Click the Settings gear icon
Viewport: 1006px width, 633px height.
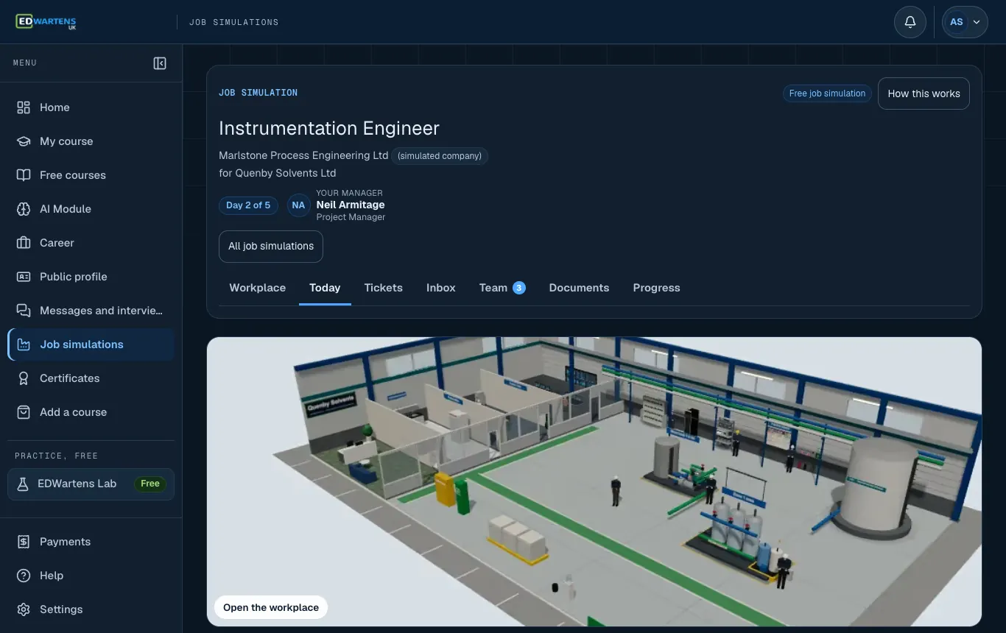tap(24, 609)
